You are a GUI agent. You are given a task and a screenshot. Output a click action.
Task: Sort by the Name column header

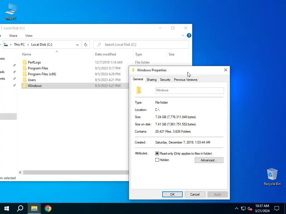pyautogui.click(x=27, y=54)
